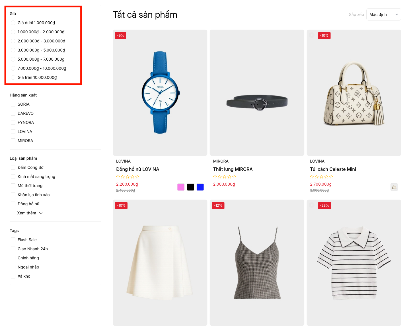Tick the 'Đồng hồ nữ' product type checkbox

13,204
